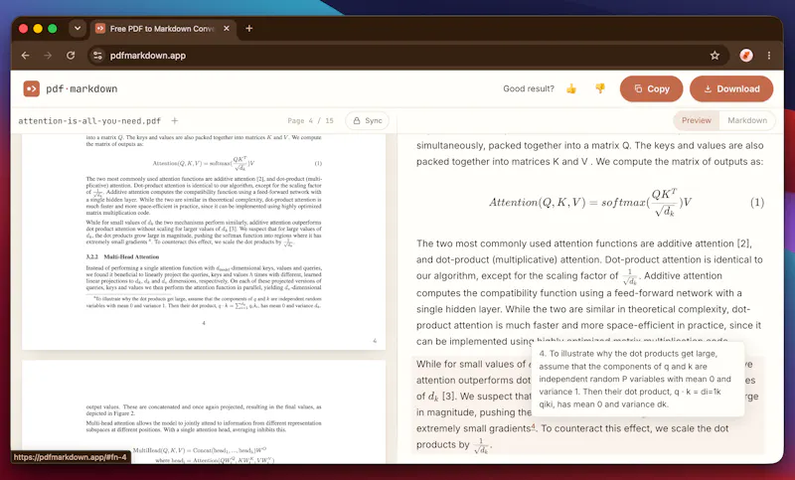Click the browser forward arrow
795x480 pixels.
point(48,56)
